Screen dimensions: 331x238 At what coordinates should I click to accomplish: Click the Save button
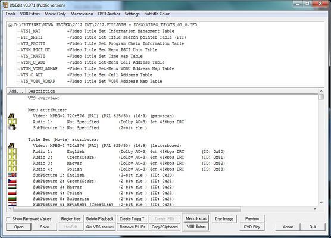click(x=44, y=227)
